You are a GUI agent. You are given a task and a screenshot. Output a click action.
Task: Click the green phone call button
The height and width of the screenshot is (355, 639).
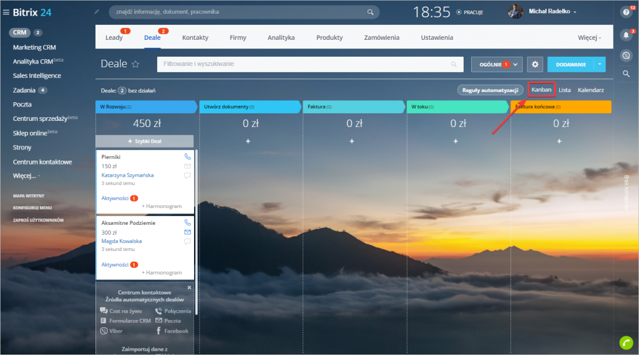pos(626,342)
